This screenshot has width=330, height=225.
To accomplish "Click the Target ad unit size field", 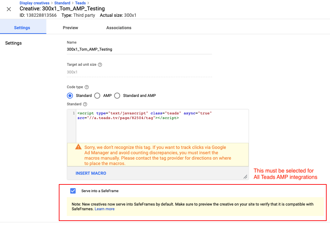I will (139, 72).
